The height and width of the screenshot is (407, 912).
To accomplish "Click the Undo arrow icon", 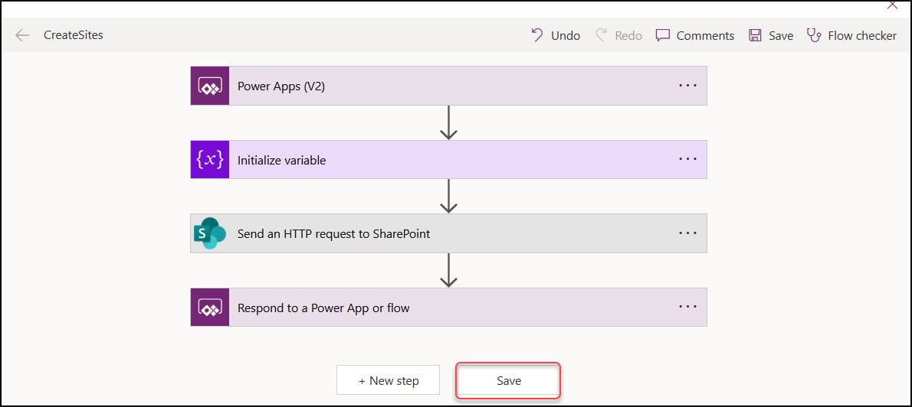I will point(536,35).
